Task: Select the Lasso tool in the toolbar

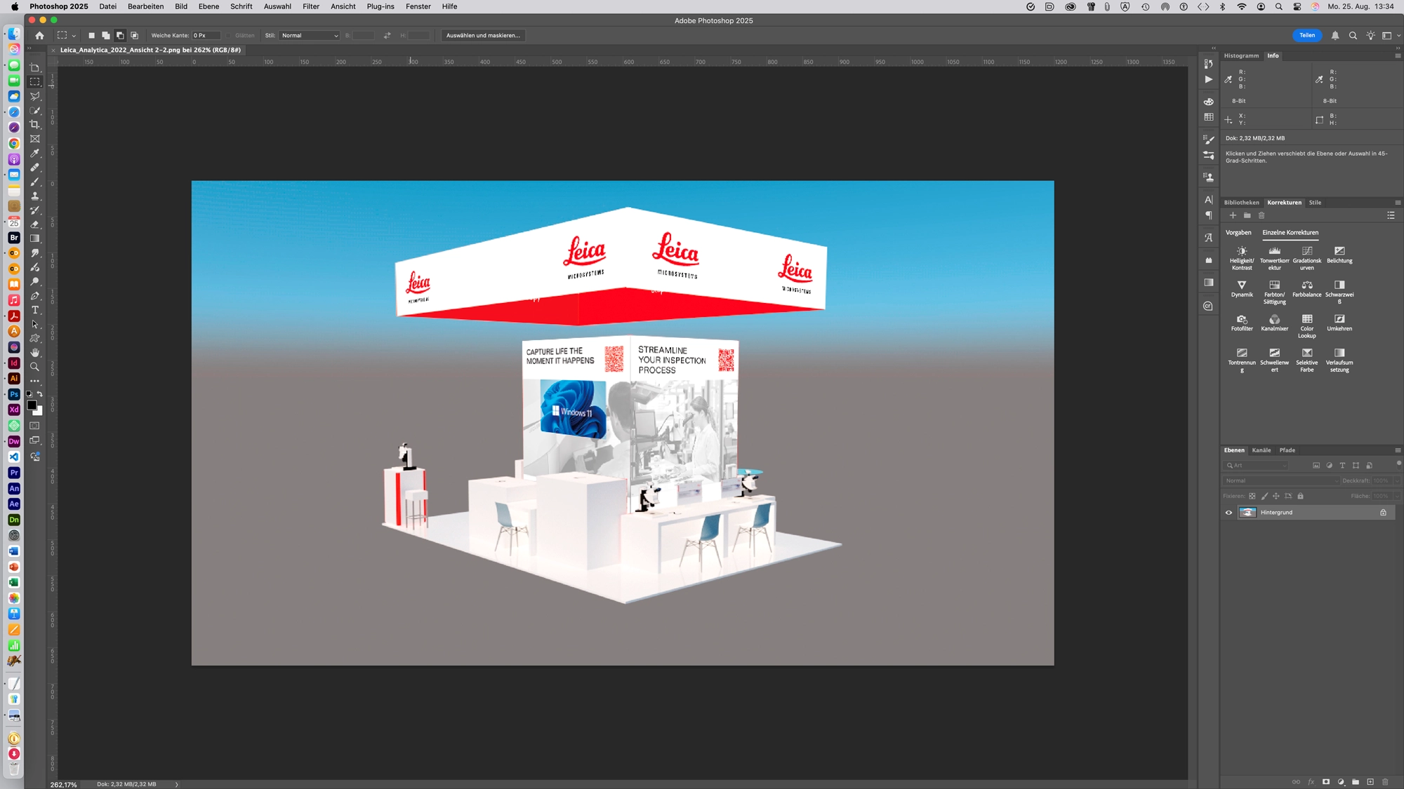Action: point(35,97)
